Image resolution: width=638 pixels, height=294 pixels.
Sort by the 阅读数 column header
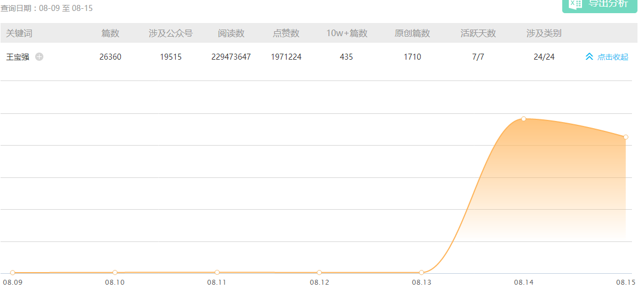tap(231, 33)
